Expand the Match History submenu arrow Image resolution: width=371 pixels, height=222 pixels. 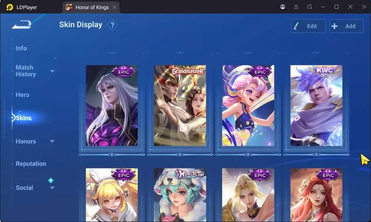click(x=52, y=71)
